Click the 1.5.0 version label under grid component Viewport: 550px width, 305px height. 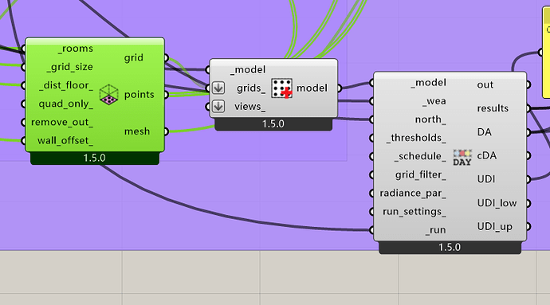coord(94,158)
